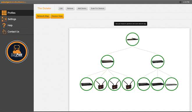Click the orange Profiles grid icon
192x112 pixels.
point(4,13)
